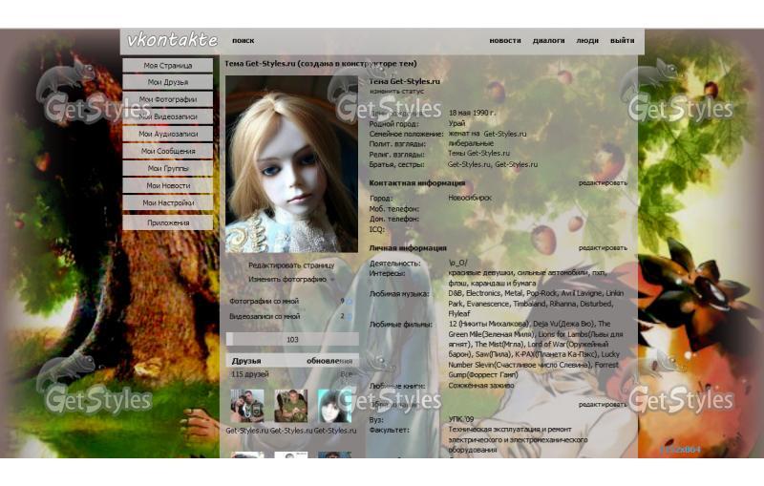Click icon next to video count 2
The image size is (764, 486).
tap(349, 317)
